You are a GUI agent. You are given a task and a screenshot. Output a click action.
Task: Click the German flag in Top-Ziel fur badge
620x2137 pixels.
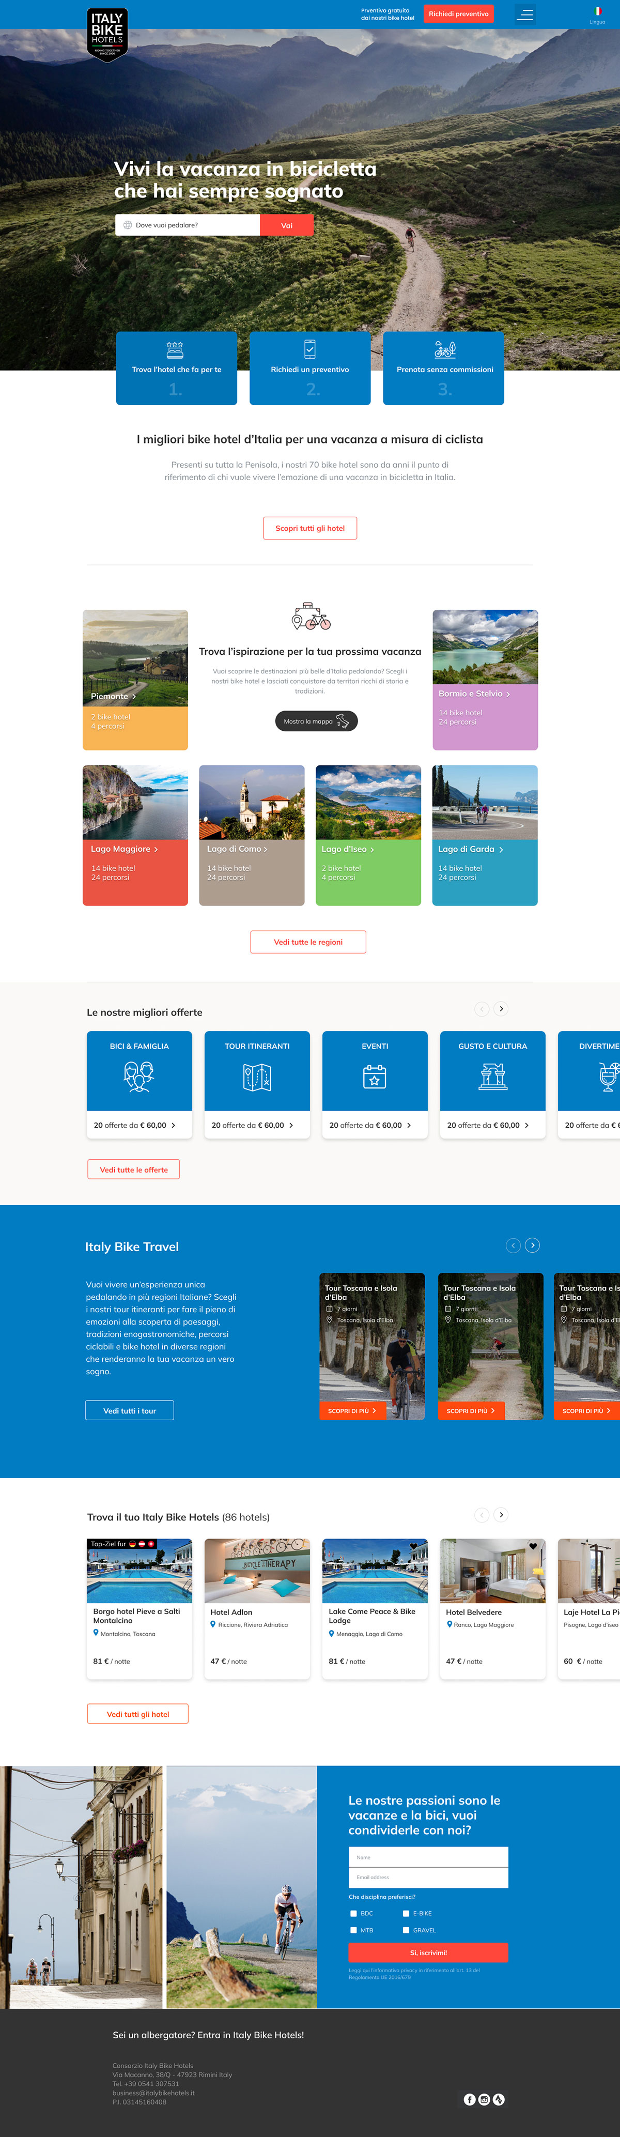click(x=133, y=1544)
